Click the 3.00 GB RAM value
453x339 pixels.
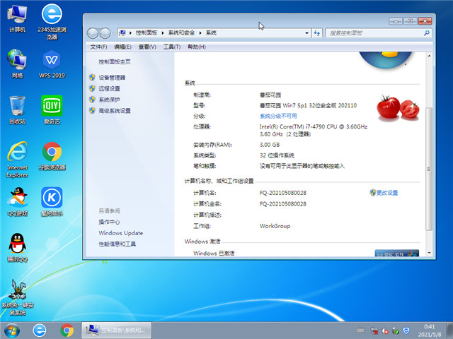coord(270,145)
